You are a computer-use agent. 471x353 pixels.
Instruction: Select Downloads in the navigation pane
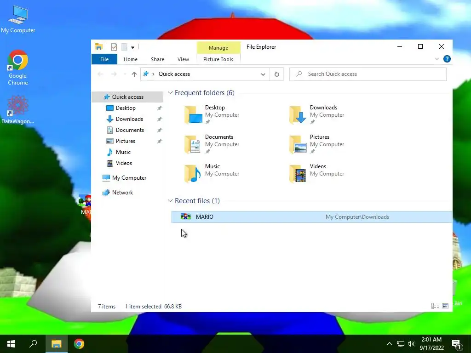tap(129, 119)
